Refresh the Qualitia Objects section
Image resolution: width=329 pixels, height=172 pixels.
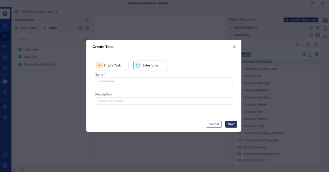311,28
